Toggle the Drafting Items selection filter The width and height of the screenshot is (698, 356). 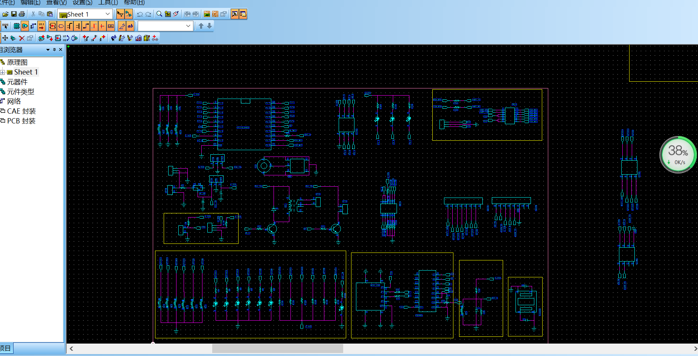tap(122, 26)
